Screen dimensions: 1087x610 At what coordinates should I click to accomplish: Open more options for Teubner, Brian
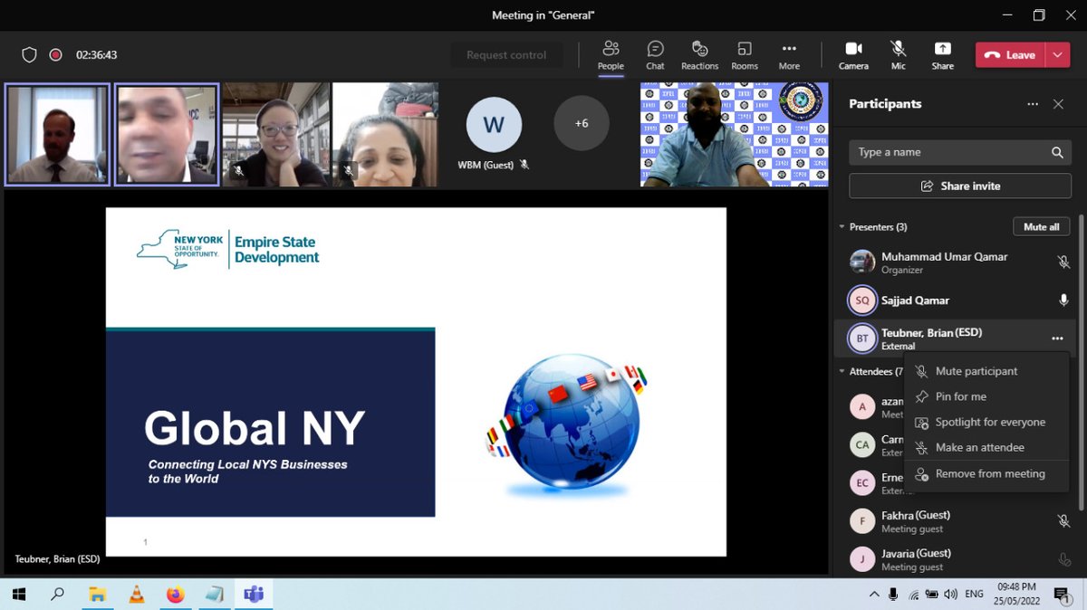1057,338
